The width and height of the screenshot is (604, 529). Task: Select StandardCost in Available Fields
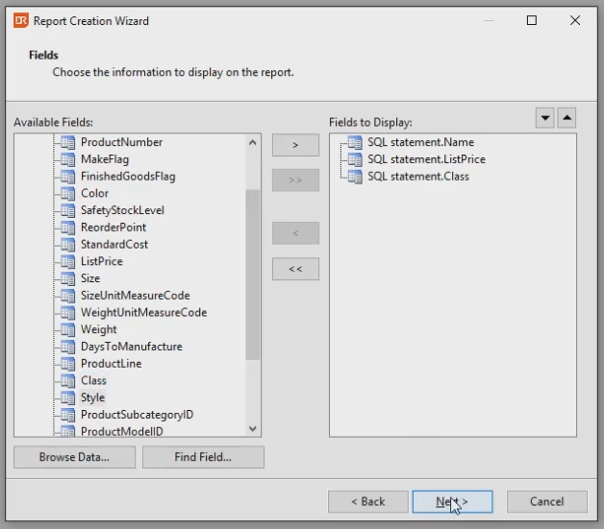click(x=114, y=245)
